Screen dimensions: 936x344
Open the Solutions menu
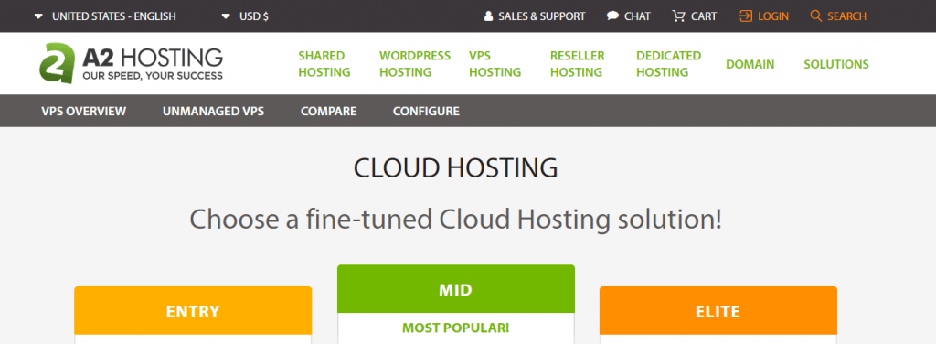836,64
